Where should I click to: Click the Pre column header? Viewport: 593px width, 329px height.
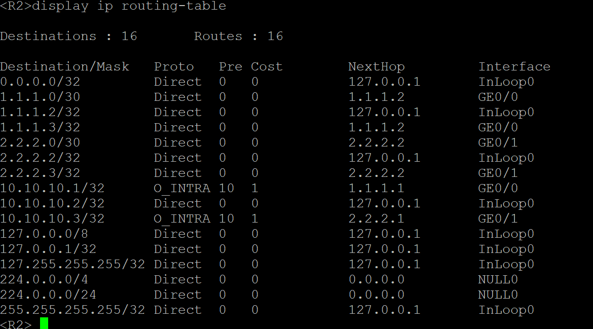230,67
